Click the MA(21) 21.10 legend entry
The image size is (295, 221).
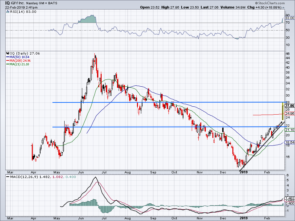tap(18, 64)
